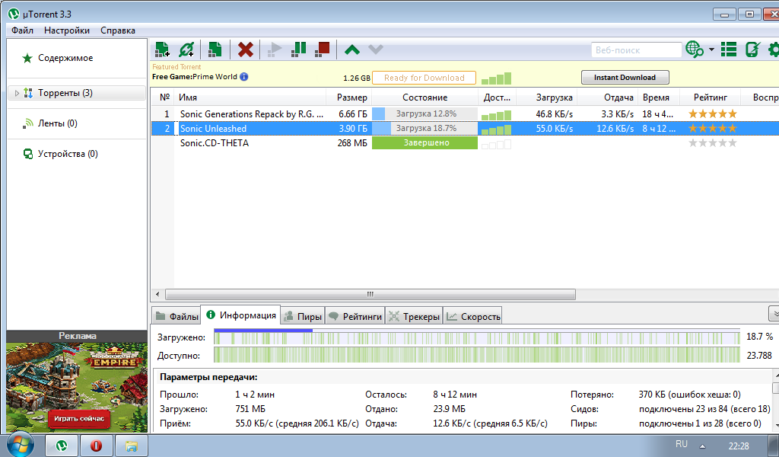Switch to the Трекеры tab
779x457 pixels.
[415, 316]
